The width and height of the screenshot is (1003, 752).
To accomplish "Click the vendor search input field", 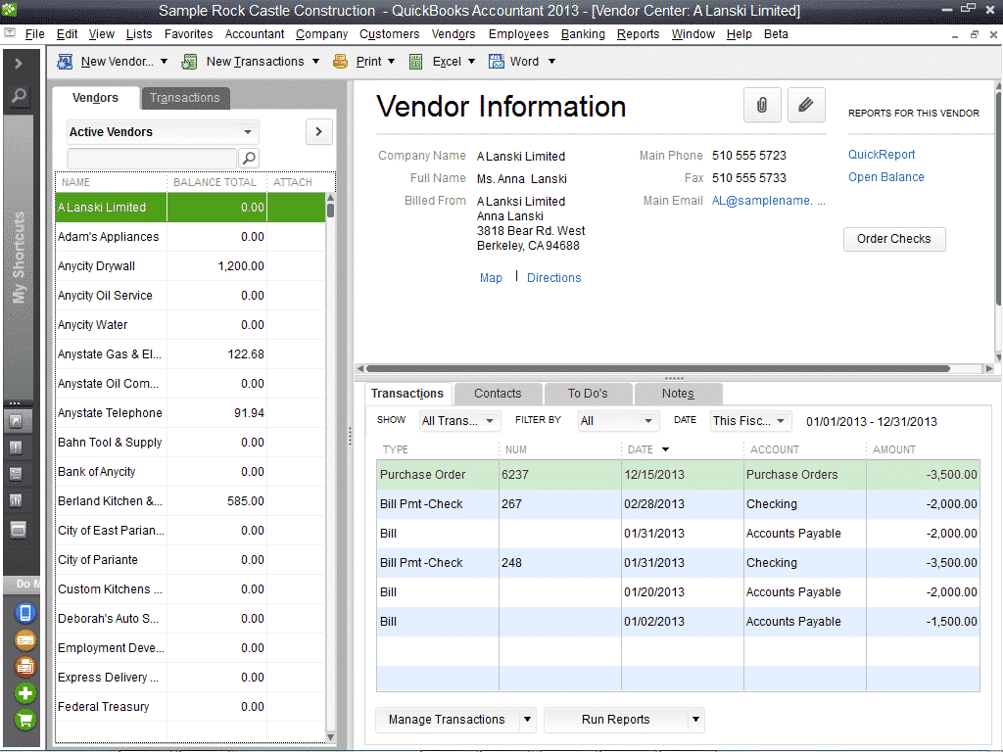I will [x=152, y=158].
